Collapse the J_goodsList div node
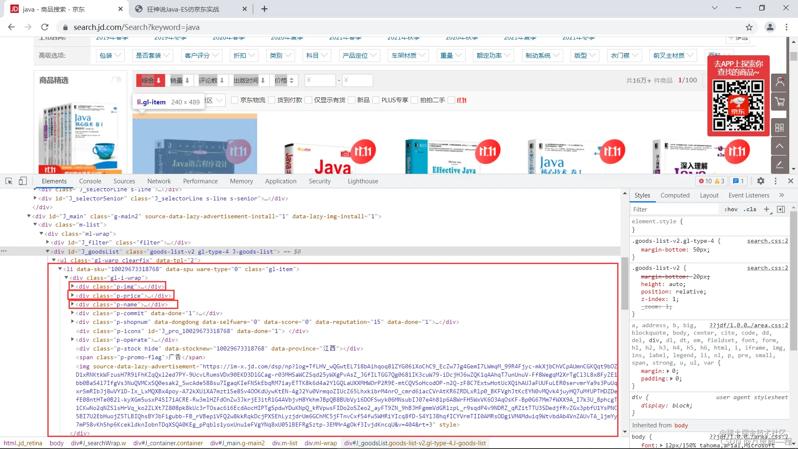Image resolution: width=798 pixels, height=449 pixels. click(x=47, y=252)
